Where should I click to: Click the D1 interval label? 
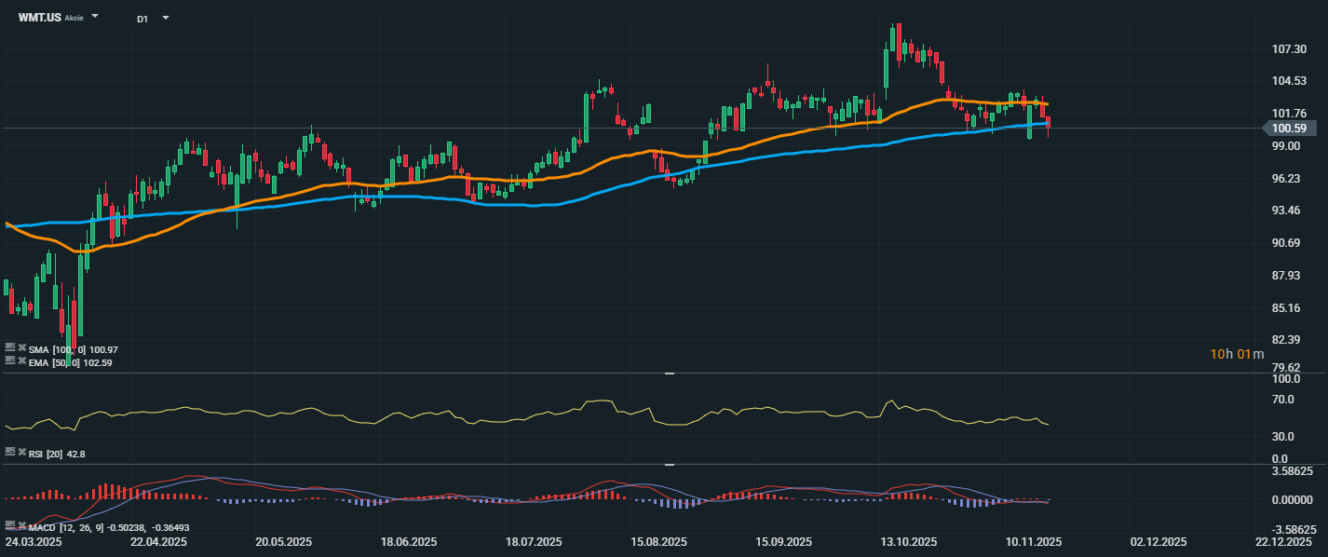pos(142,19)
